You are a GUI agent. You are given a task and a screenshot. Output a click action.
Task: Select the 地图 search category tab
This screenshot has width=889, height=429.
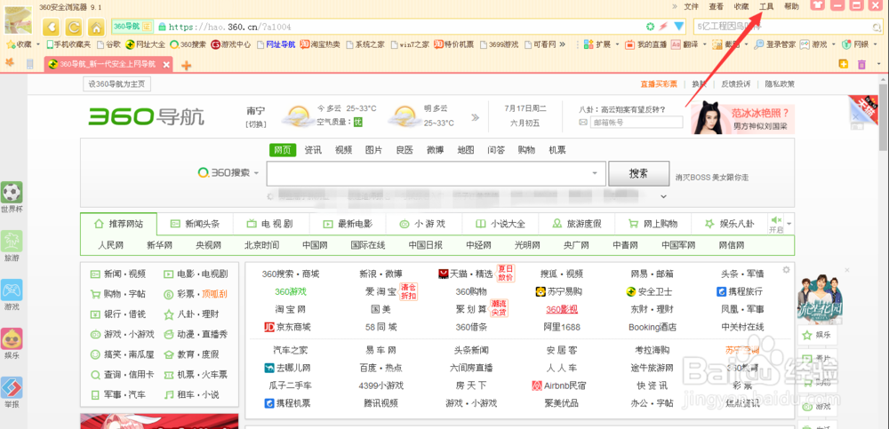(466, 149)
